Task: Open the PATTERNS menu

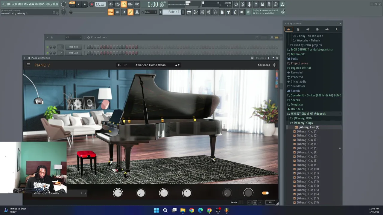Action: (x=23, y=4)
